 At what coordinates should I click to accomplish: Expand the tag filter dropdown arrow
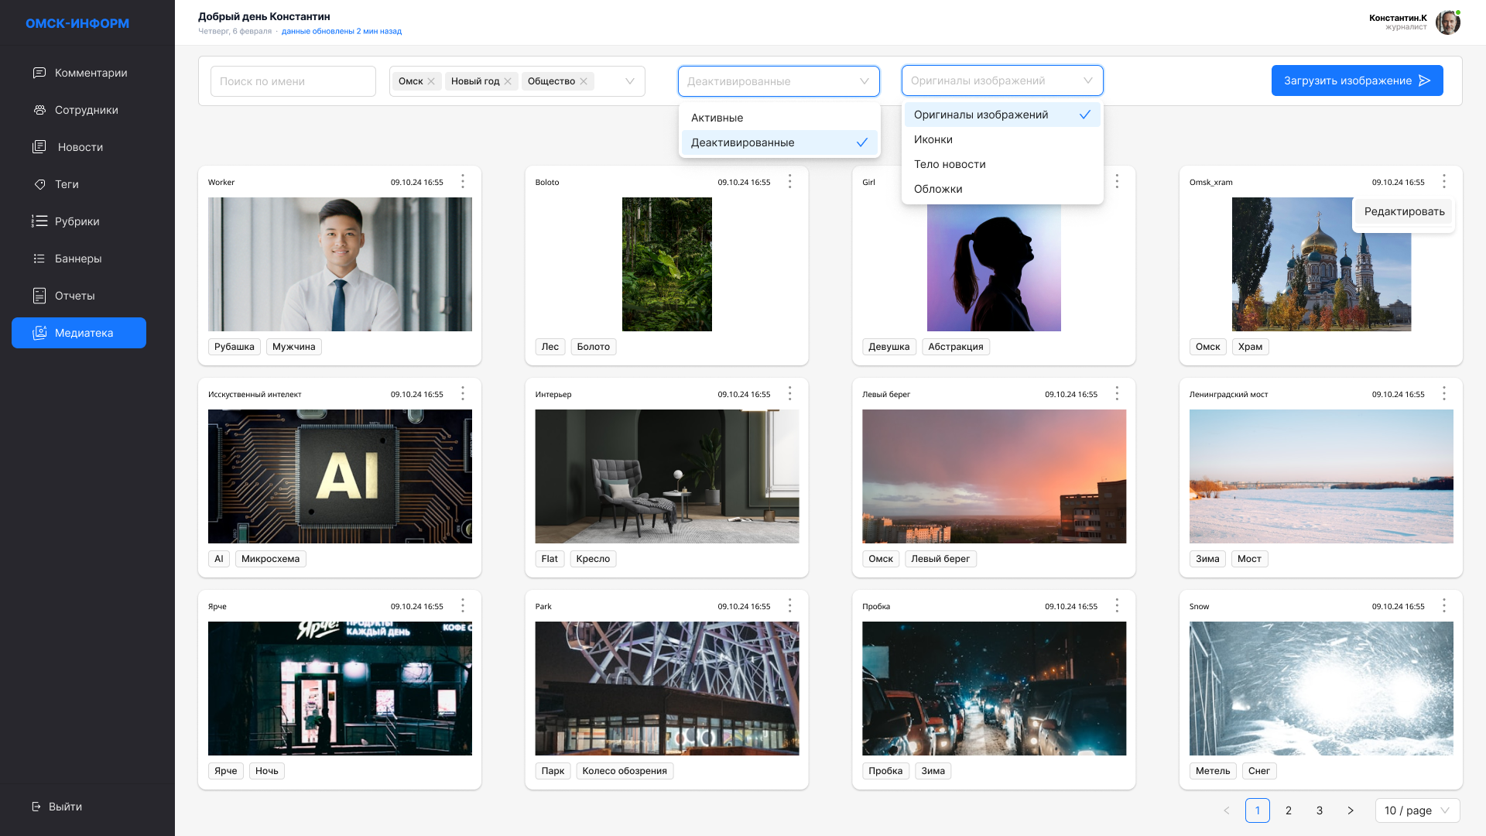point(629,81)
